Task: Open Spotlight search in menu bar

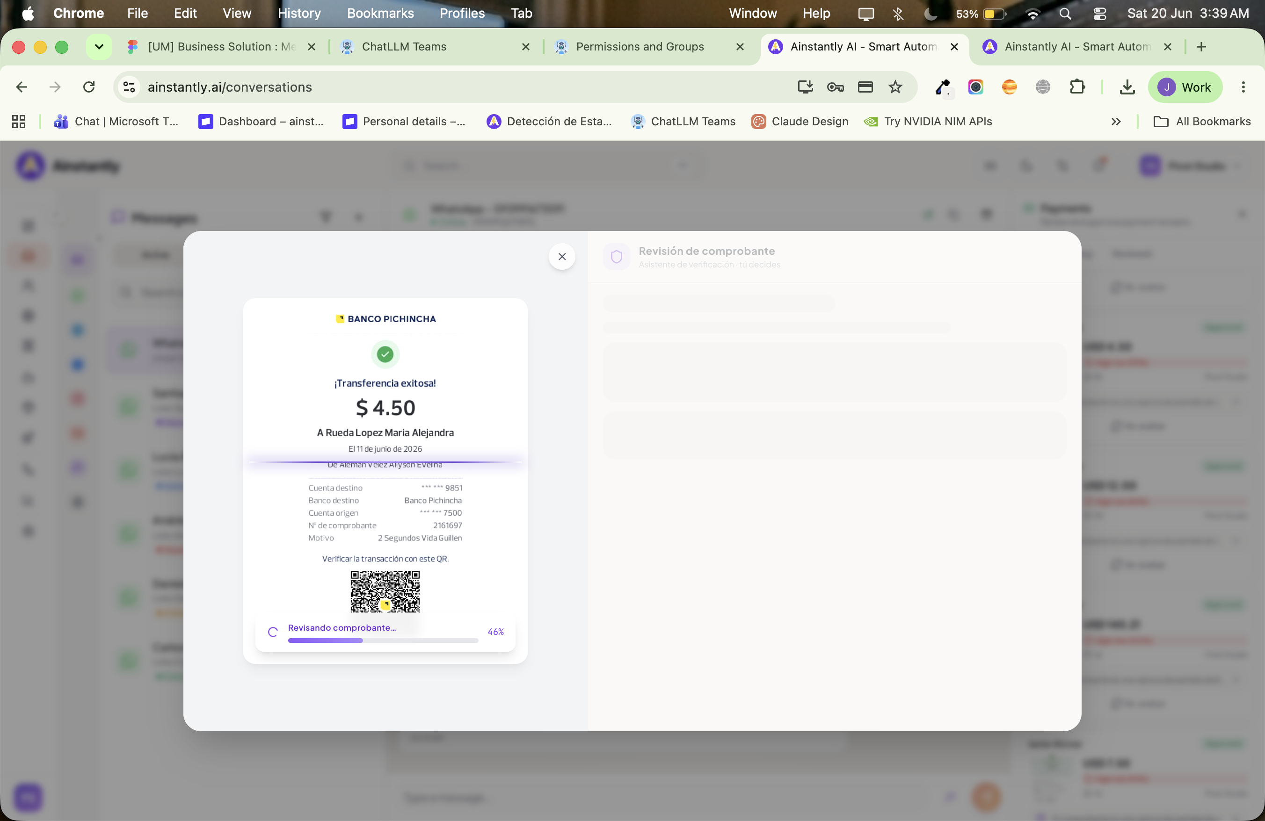Action: (1065, 14)
